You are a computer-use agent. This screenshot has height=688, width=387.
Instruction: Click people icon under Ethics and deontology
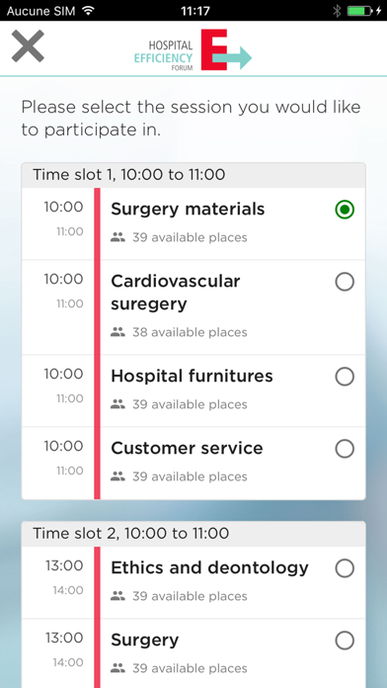[117, 596]
